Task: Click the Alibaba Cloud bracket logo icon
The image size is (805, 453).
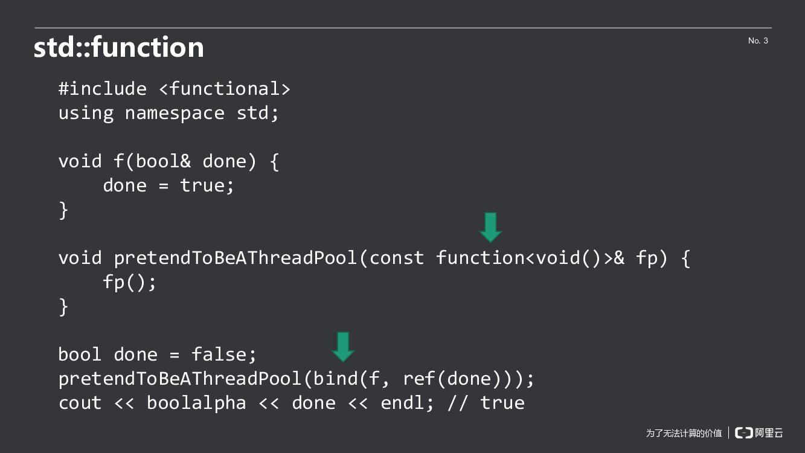Action: 743,432
